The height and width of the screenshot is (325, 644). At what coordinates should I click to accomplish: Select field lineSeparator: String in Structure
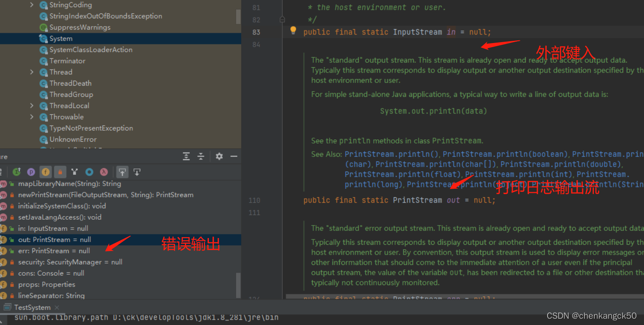coord(51,296)
